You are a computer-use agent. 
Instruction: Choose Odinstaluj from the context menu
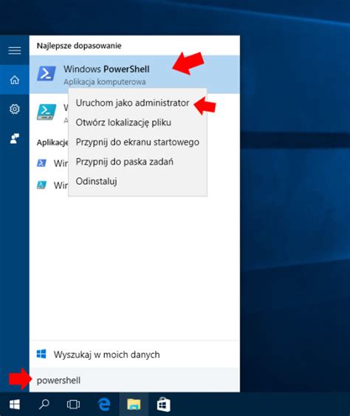coord(96,181)
